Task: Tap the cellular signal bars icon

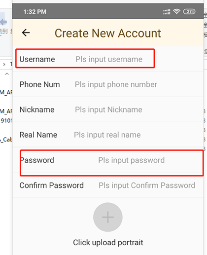Action: pos(167,12)
